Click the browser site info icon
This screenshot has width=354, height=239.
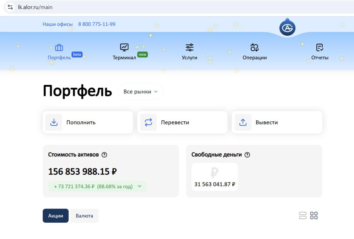coord(10,7)
